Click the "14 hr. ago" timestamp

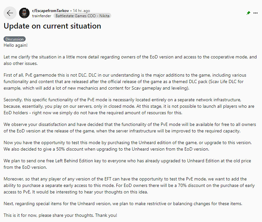click(81, 10)
